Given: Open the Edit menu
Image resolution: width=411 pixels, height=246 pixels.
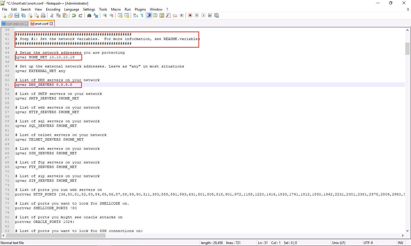Looking at the screenshot, I should 14,9.
